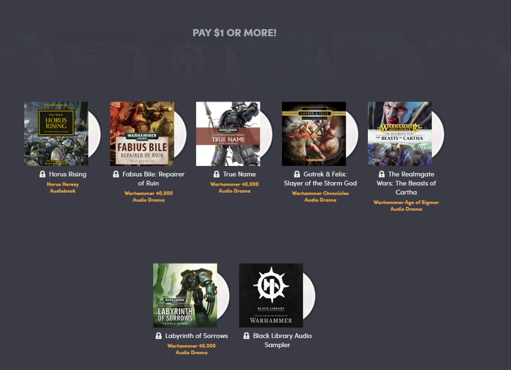Click the lock icon next to Fabius Bile

coord(115,174)
